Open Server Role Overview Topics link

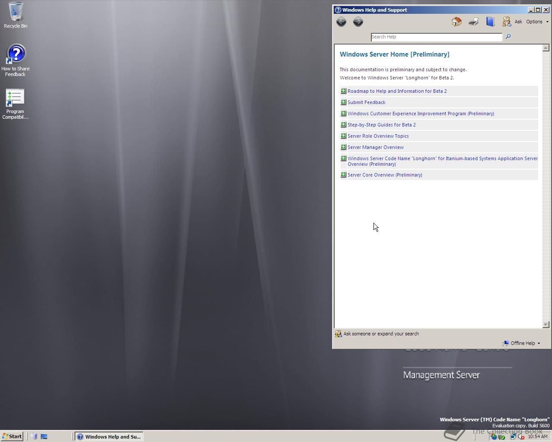[378, 136]
